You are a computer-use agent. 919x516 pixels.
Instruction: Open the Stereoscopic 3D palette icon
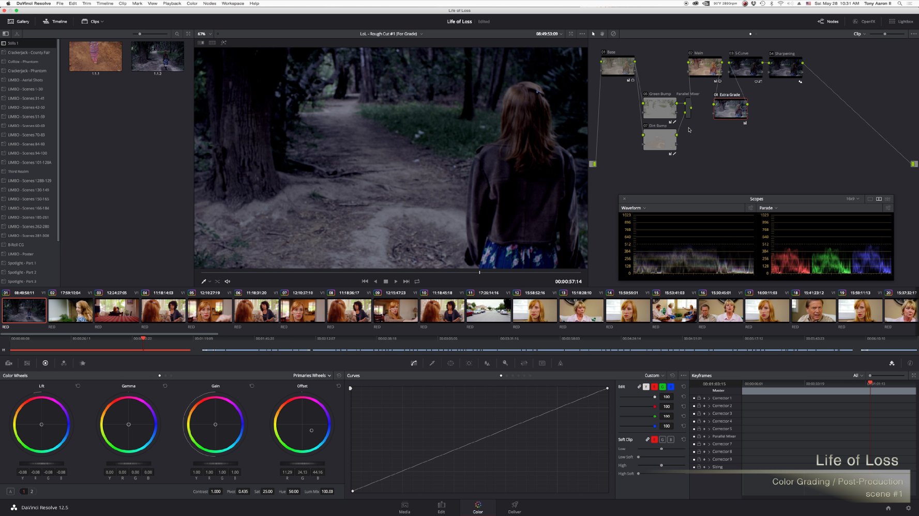pyautogui.click(x=542, y=363)
